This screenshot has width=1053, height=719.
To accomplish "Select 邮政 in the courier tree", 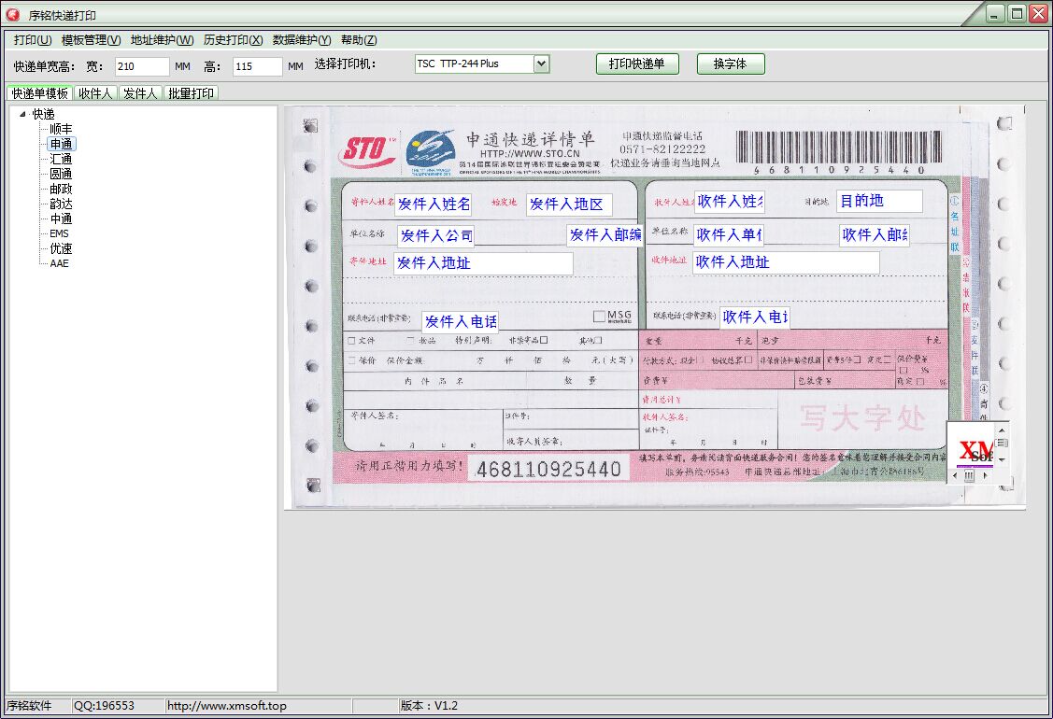I will (x=61, y=189).
